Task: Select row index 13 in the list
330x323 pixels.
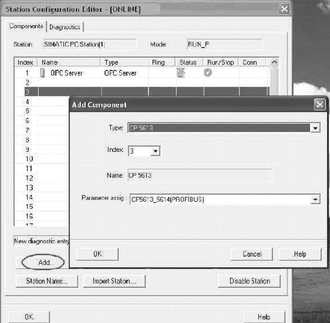Action: (42, 187)
